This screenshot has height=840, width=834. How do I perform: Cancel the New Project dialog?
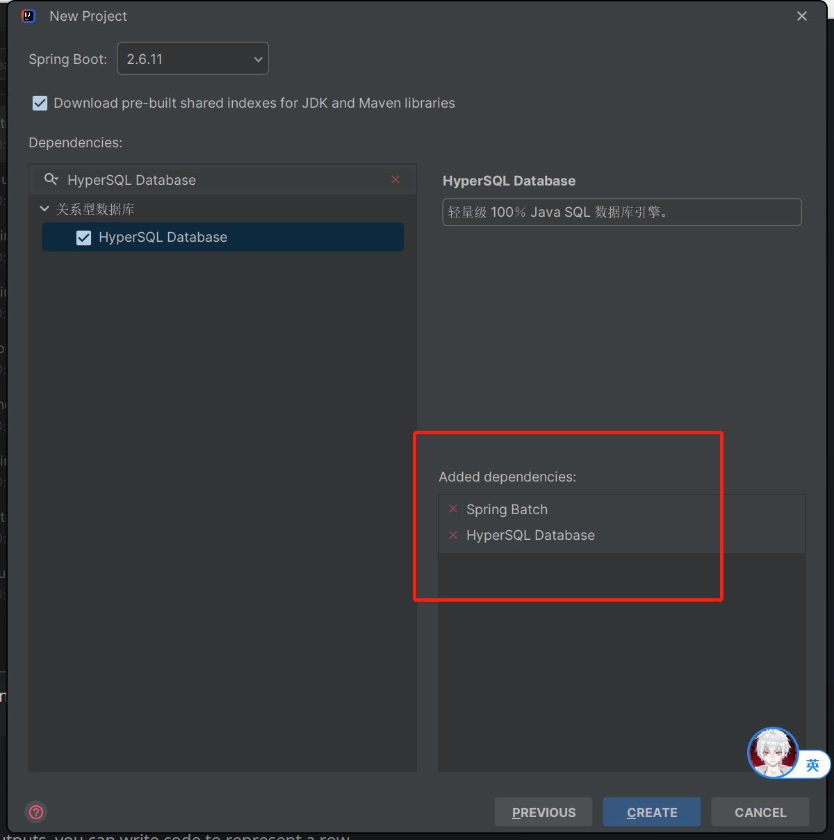coord(760,812)
